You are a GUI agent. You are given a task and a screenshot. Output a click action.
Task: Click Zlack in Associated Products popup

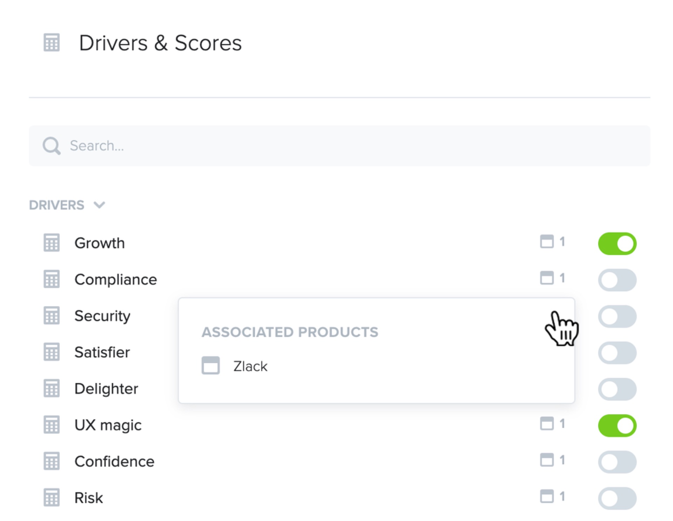pyautogui.click(x=250, y=366)
